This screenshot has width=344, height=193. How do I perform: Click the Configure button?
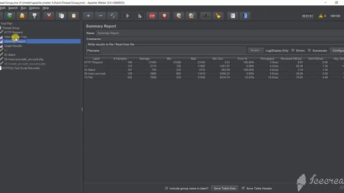pyautogui.click(x=338, y=50)
